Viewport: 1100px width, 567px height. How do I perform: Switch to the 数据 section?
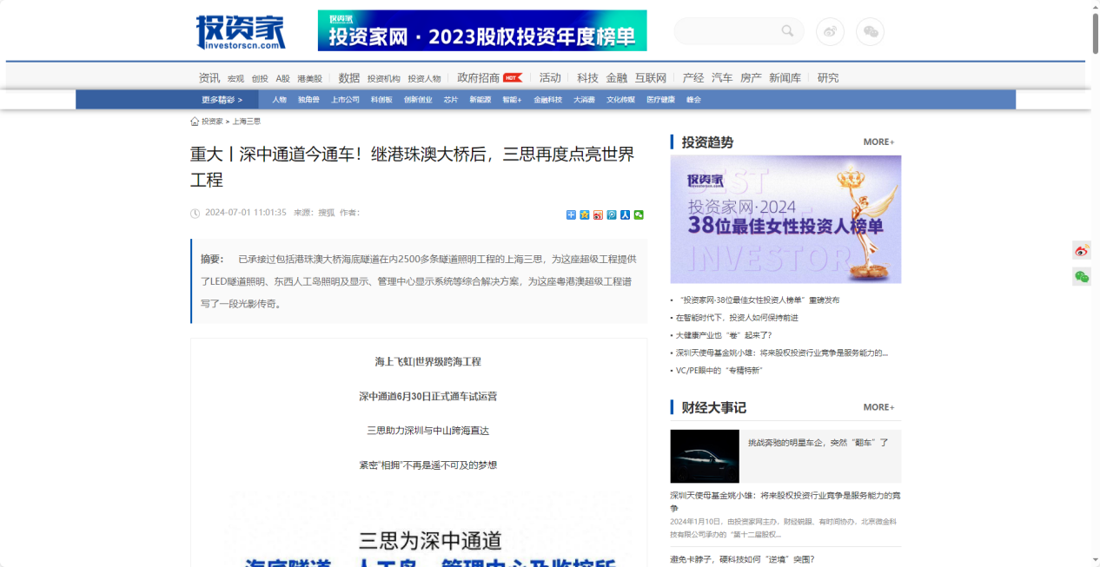(x=349, y=77)
